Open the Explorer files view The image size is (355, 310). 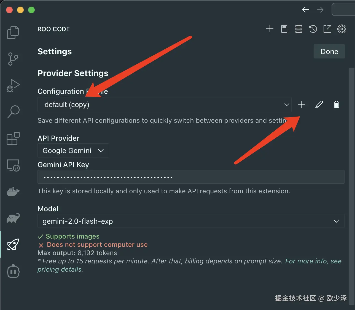pyautogui.click(x=13, y=33)
